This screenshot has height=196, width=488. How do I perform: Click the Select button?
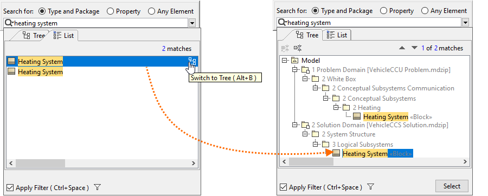[x=452, y=186]
